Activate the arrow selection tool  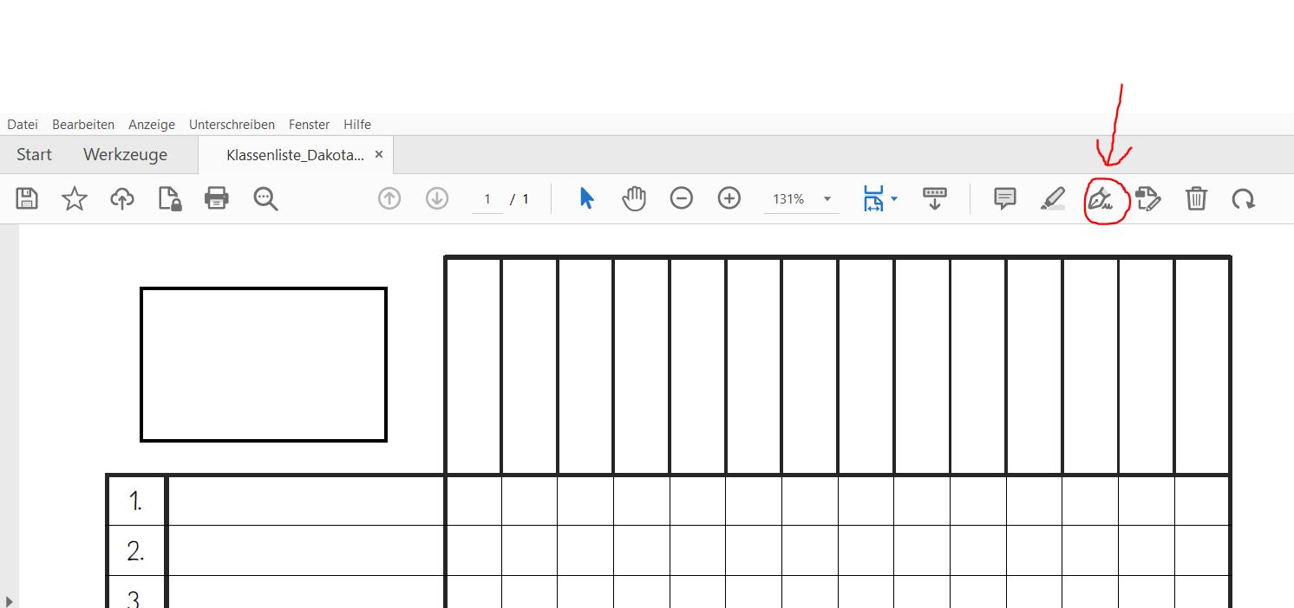(x=587, y=198)
